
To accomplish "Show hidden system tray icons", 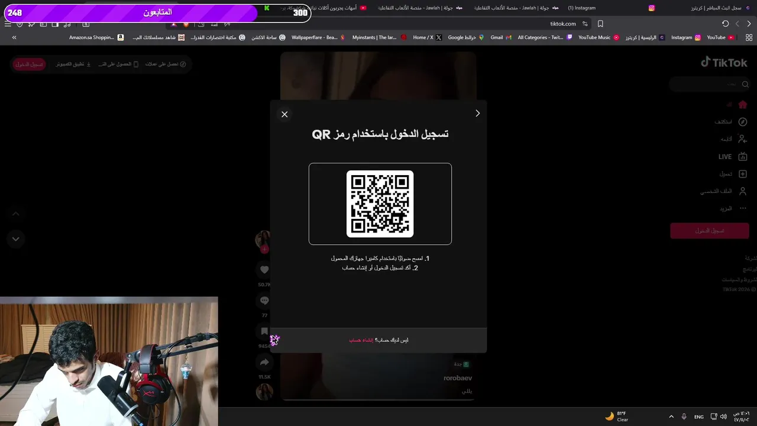I will click(671, 417).
